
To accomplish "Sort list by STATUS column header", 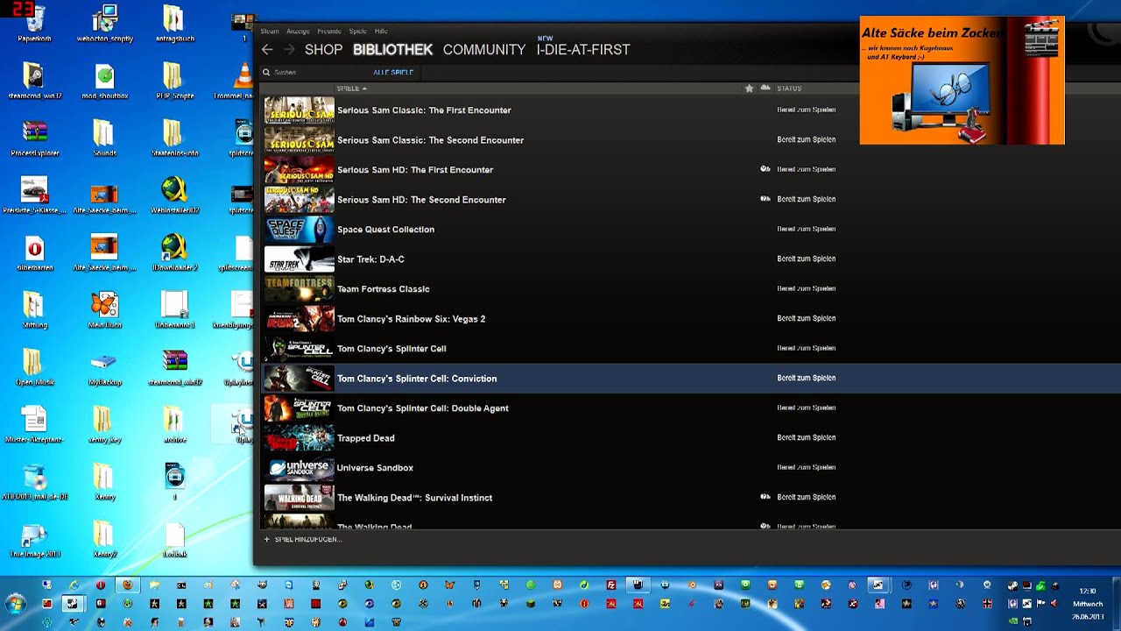I will [789, 89].
